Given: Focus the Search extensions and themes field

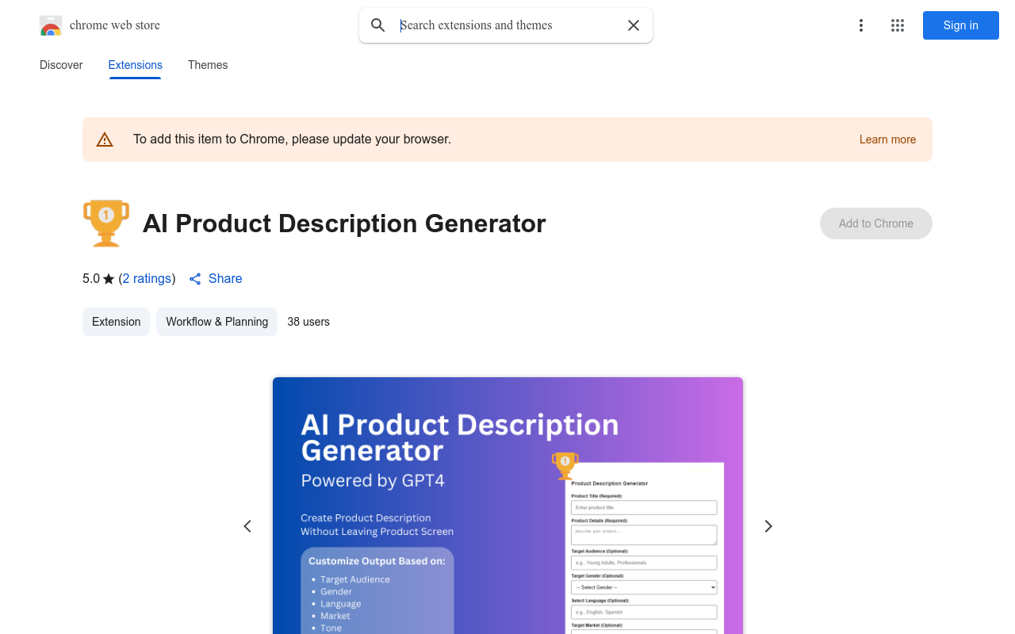Looking at the screenshot, I should click(507, 25).
